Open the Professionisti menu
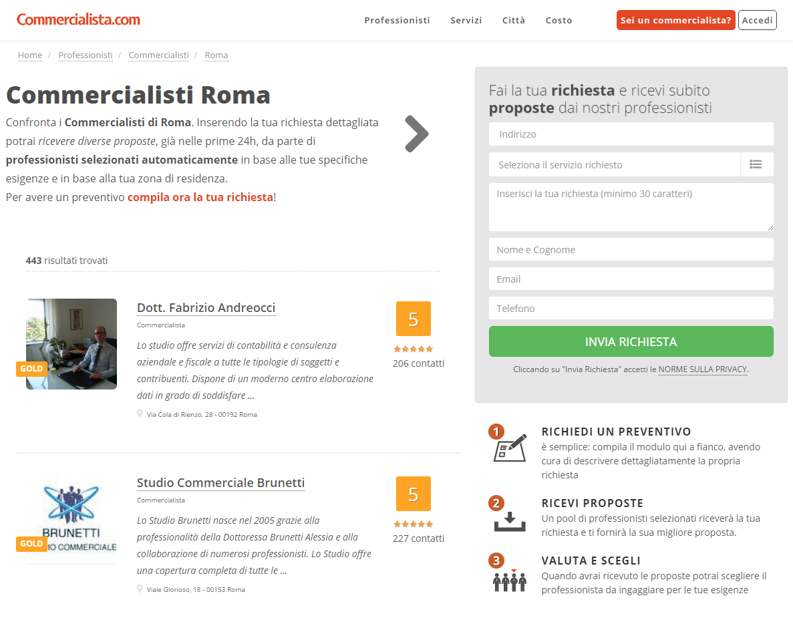Image resolution: width=793 pixels, height=620 pixels. (x=397, y=20)
